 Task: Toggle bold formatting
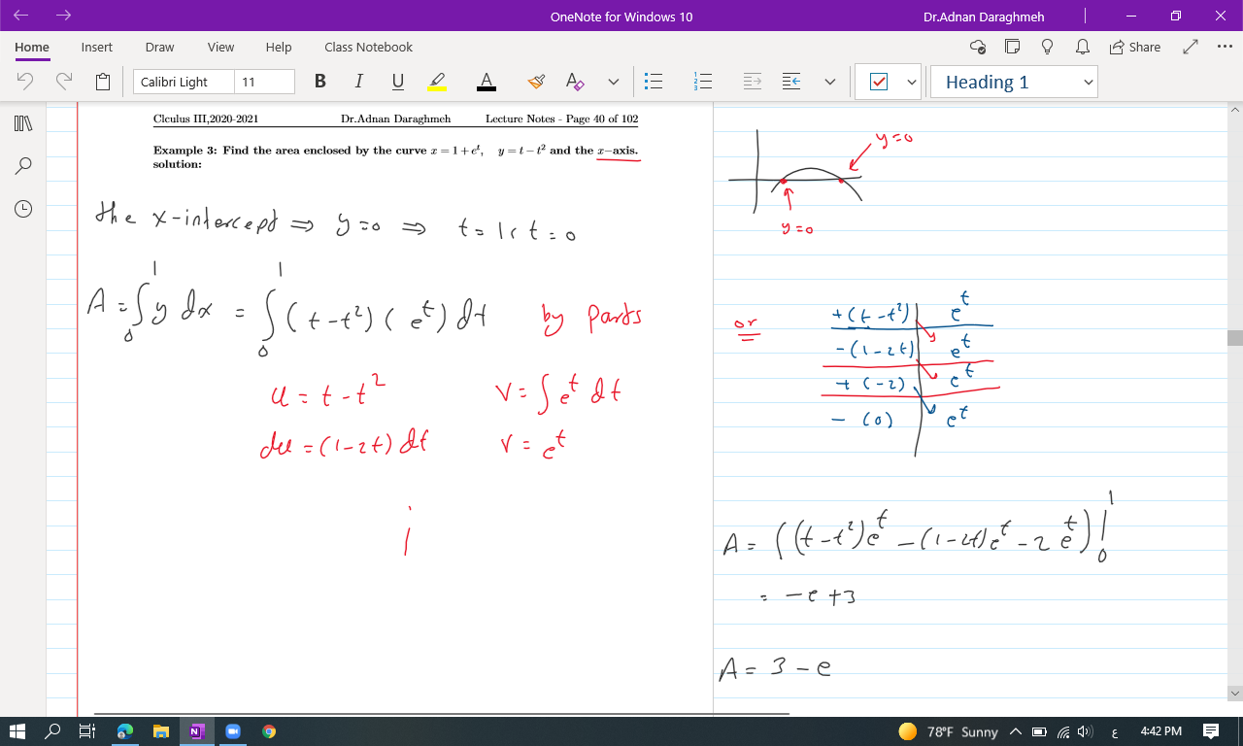click(319, 82)
